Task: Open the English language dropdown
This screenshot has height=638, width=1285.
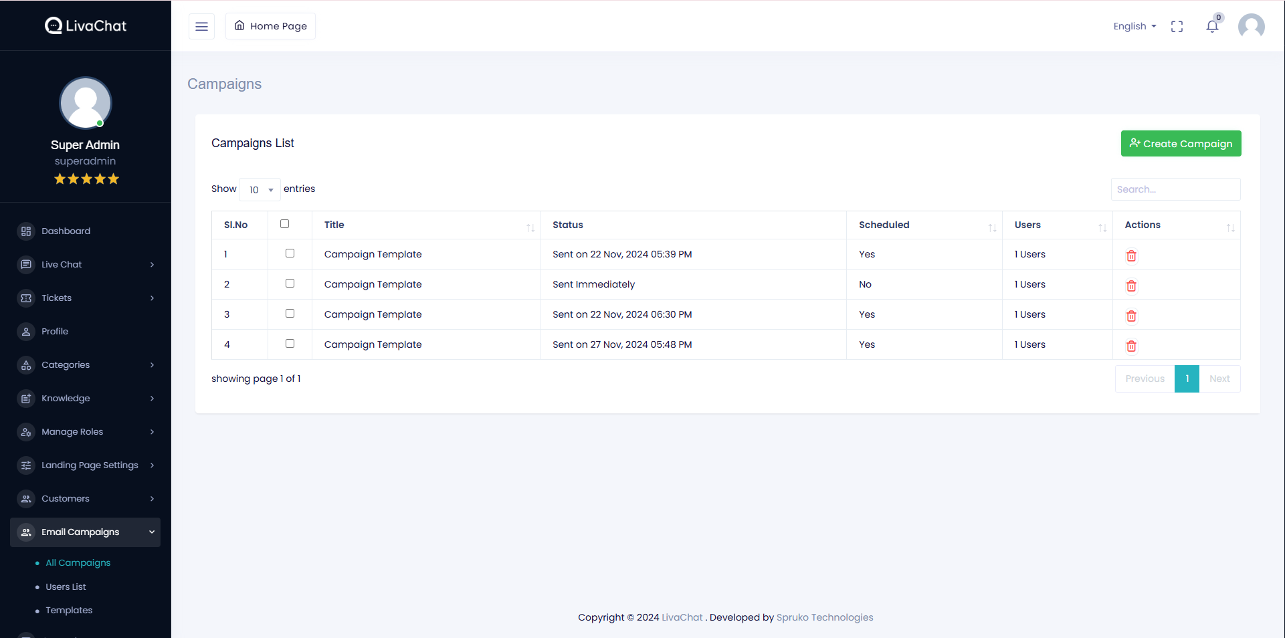Action: 1134,27
